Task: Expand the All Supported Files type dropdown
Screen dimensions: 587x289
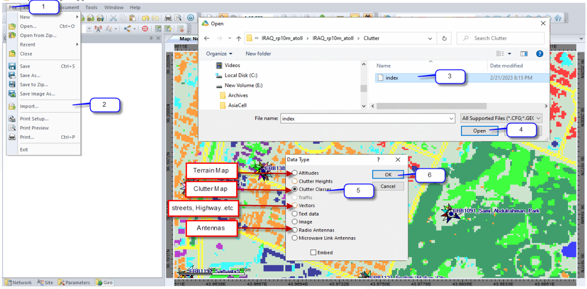Action: click(x=501, y=118)
